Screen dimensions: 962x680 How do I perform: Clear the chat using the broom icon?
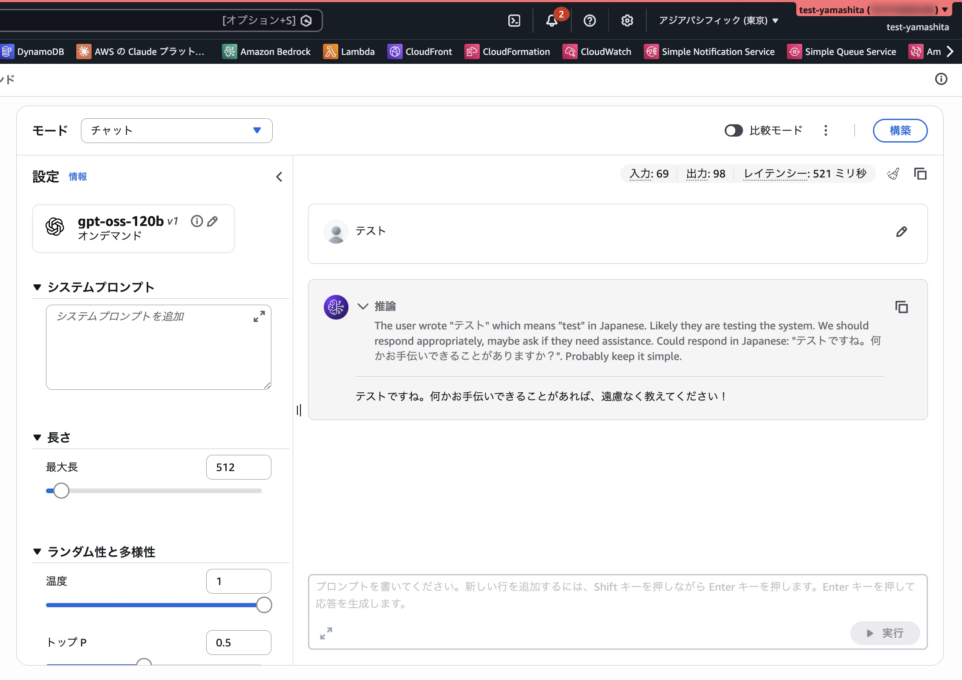pos(893,174)
